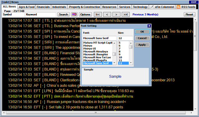Select Microsoft PhagsPa font
Image resolution: width=199 pixels, height=117 pixels.
[97, 60]
